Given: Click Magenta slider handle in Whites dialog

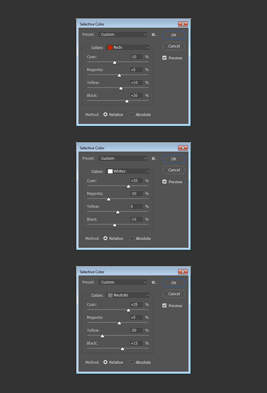Looking at the screenshot, I should [x=108, y=199].
